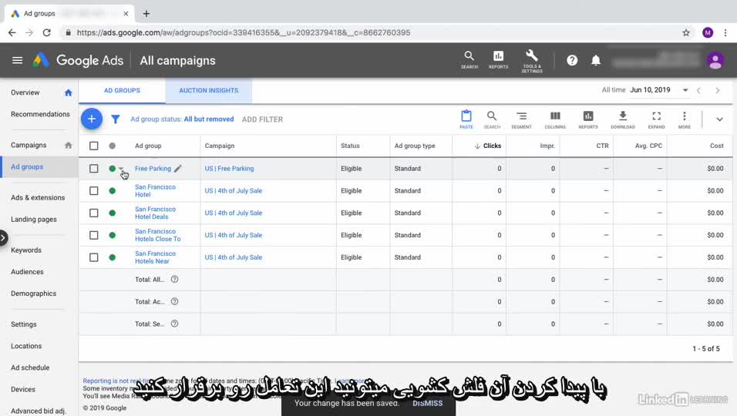Screen dimensions: 737x416
Task: Dismiss the saved change notification
Action: point(427,403)
